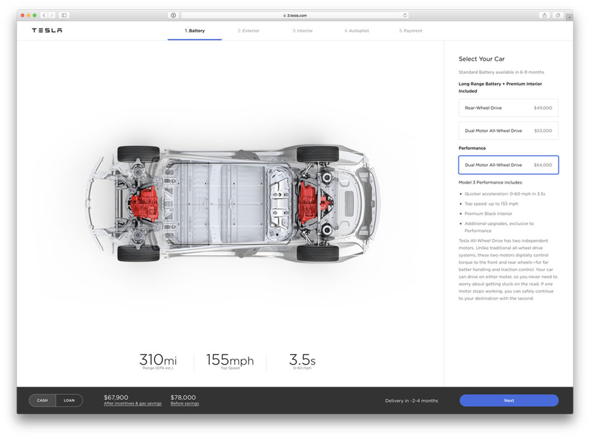Show all tabs with the tab overview icon
This screenshot has height=438, width=590.
click(x=558, y=15)
